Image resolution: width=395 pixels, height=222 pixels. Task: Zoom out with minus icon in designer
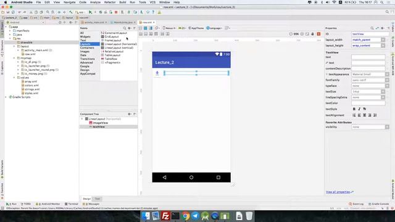click(x=291, y=34)
